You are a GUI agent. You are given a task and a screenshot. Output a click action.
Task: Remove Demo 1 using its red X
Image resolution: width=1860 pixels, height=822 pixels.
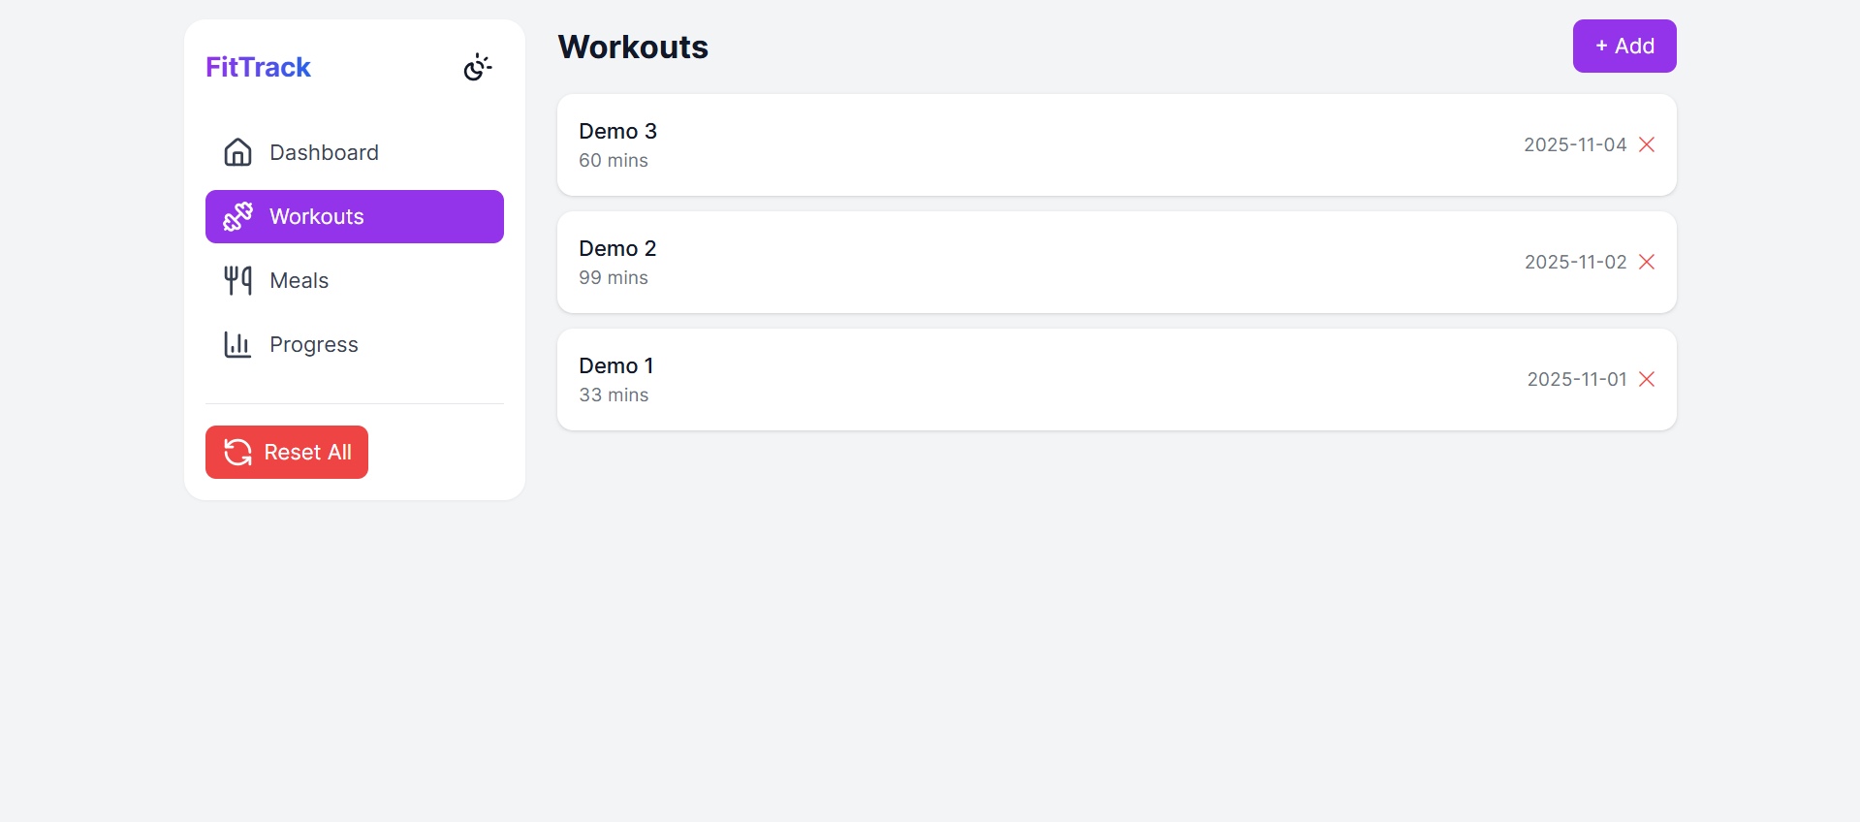(1647, 379)
